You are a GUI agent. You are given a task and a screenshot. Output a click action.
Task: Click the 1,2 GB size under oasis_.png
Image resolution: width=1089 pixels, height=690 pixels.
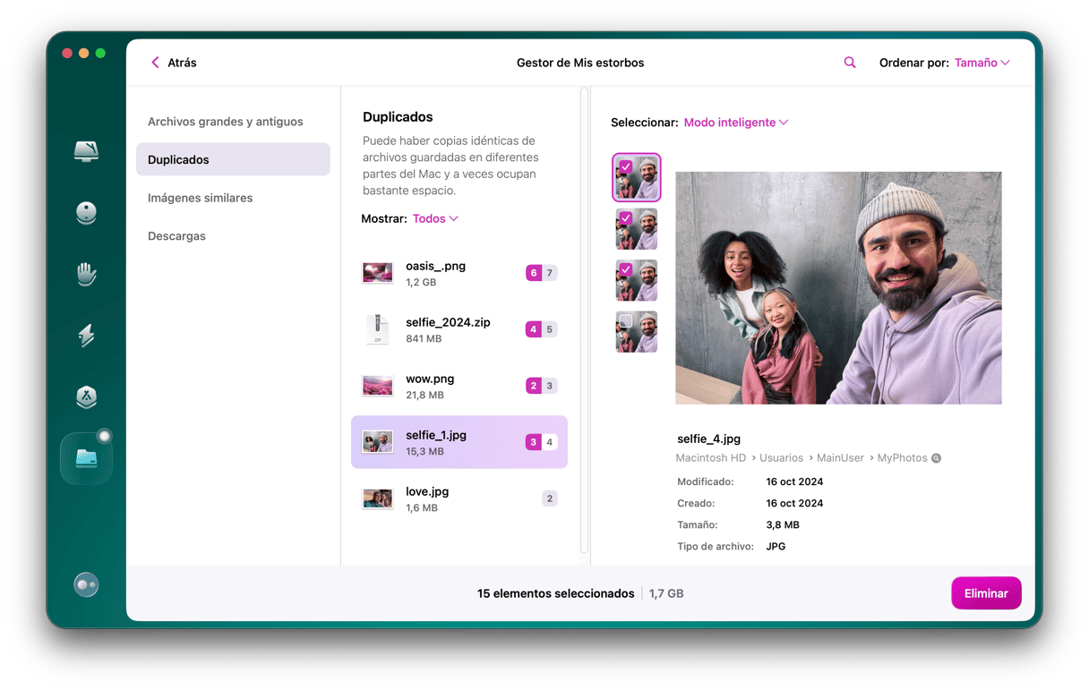421,282
